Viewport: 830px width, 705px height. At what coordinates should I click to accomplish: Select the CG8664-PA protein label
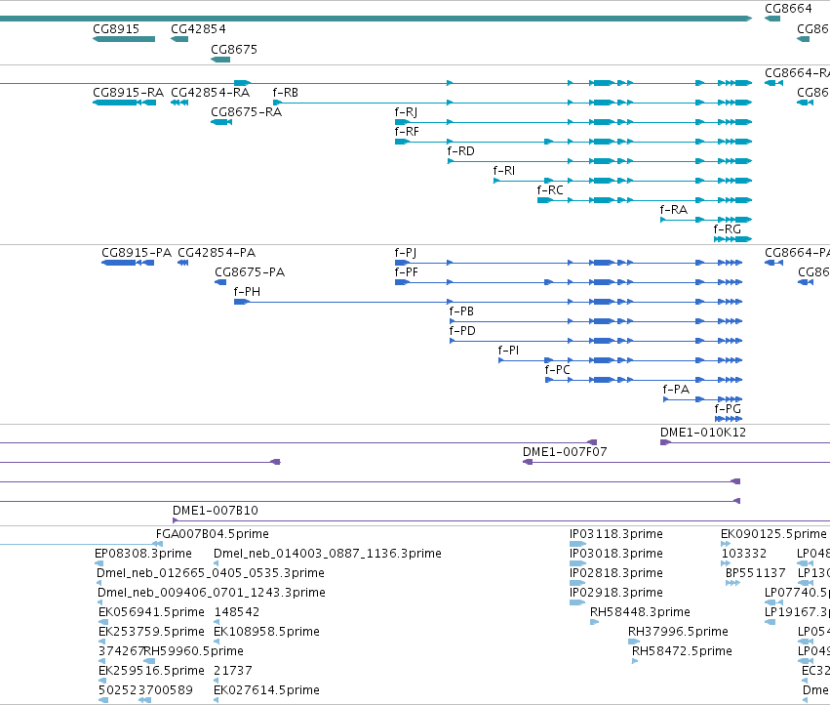click(x=797, y=252)
